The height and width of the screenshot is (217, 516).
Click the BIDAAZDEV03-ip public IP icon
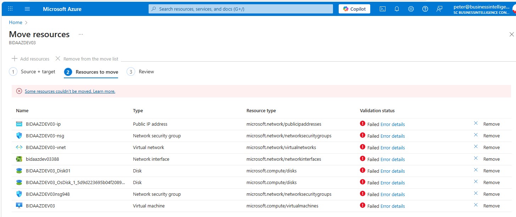pyautogui.click(x=19, y=124)
